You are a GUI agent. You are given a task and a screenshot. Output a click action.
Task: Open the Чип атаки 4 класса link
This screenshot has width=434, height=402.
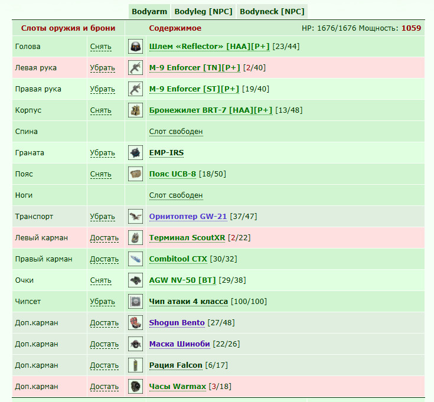coord(188,302)
